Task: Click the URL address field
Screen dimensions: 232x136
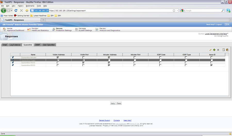Action: point(110,11)
